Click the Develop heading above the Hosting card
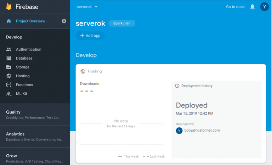This screenshot has height=165, width=272. pos(86,55)
